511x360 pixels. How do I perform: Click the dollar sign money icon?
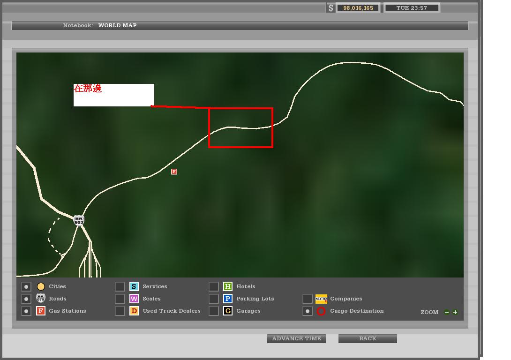331,8
